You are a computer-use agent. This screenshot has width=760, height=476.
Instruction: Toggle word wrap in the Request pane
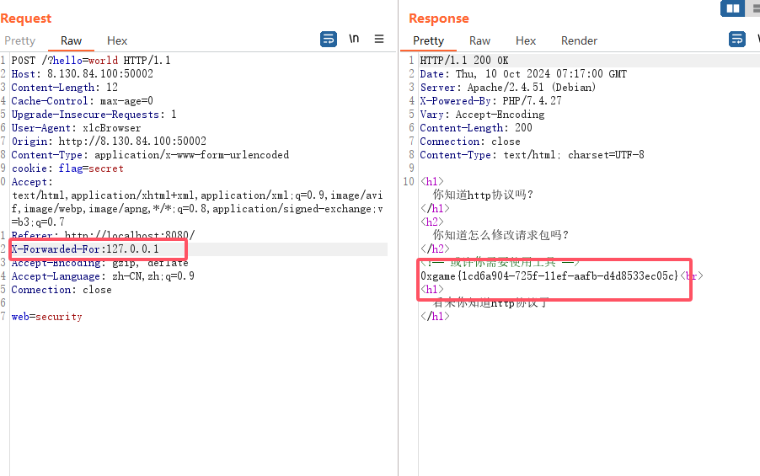click(x=329, y=39)
